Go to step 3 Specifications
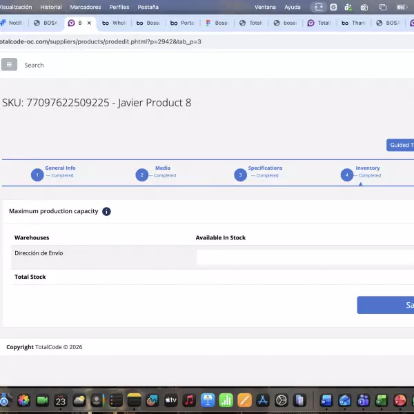 pyautogui.click(x=258, y=174)
